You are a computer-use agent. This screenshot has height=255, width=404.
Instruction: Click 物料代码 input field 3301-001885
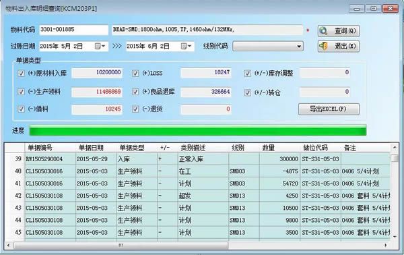[73, 30]
